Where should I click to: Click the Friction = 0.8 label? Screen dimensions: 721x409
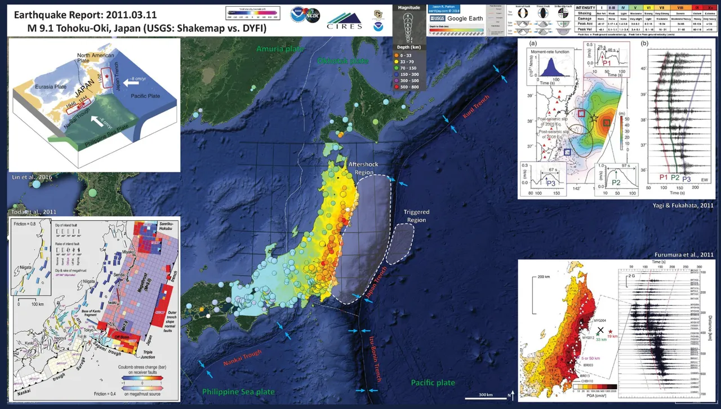pyautogui.click(x=25, y=224)
